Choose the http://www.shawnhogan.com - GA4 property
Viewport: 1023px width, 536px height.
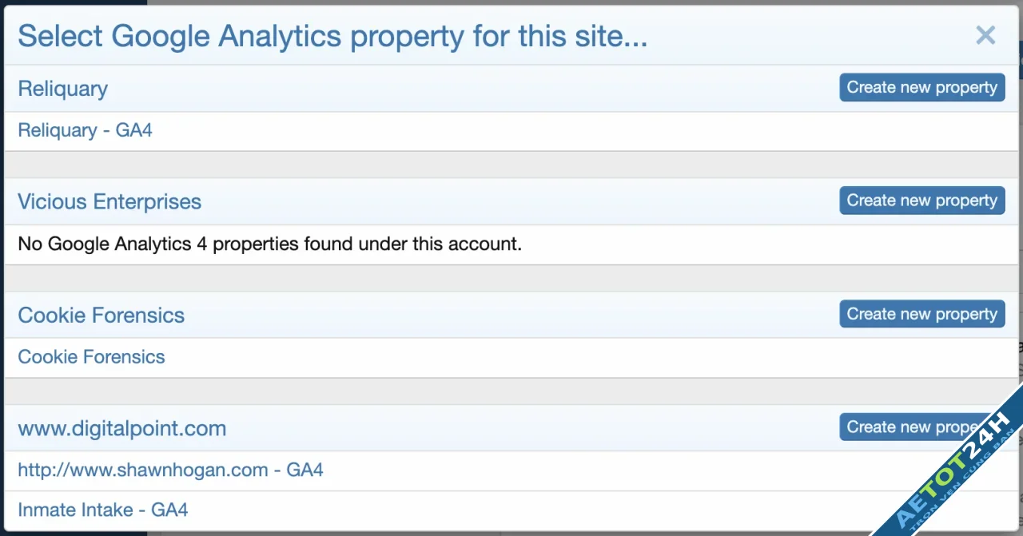[x=171, y=470]
